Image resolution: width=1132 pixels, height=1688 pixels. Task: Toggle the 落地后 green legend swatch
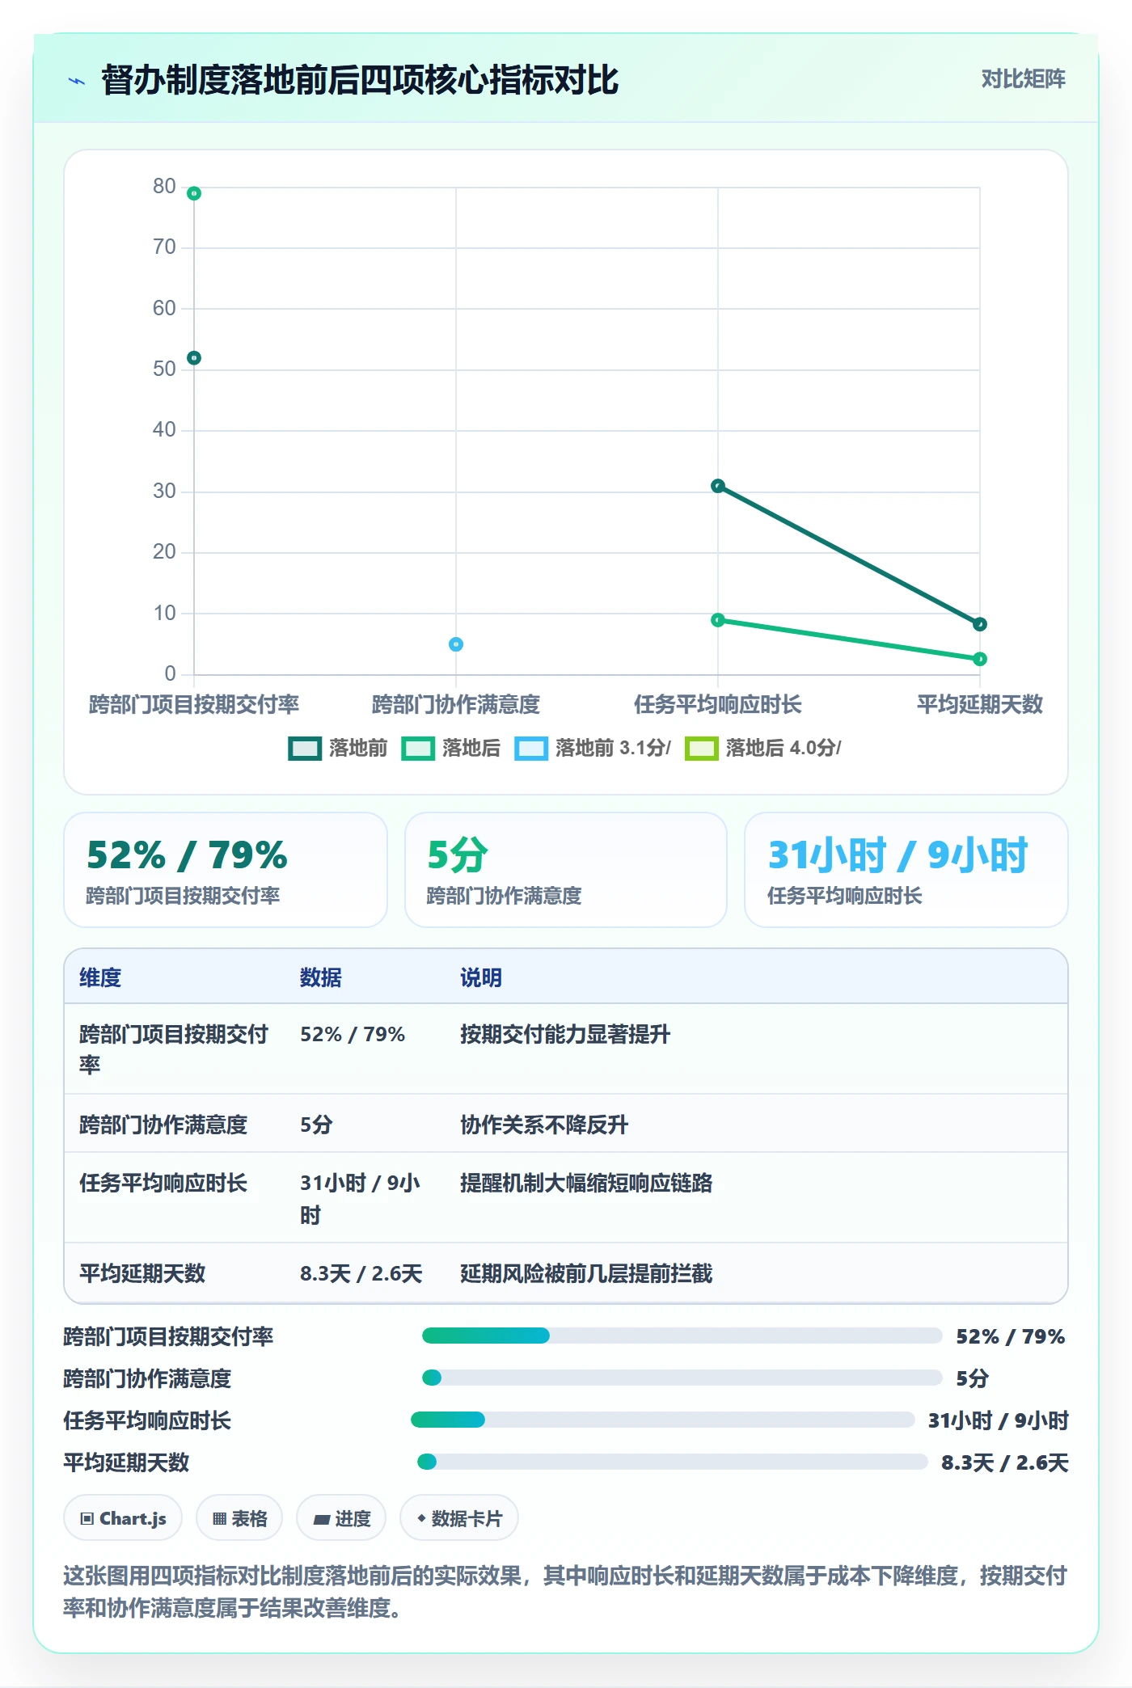pyautogui.click(x=418, y=748)
